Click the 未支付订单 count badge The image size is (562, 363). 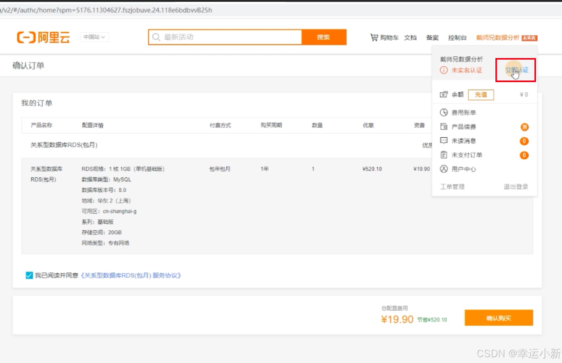pyautogui.click(x=524, y=155)
